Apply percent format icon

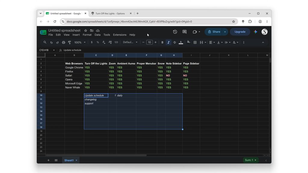(98, 42)
